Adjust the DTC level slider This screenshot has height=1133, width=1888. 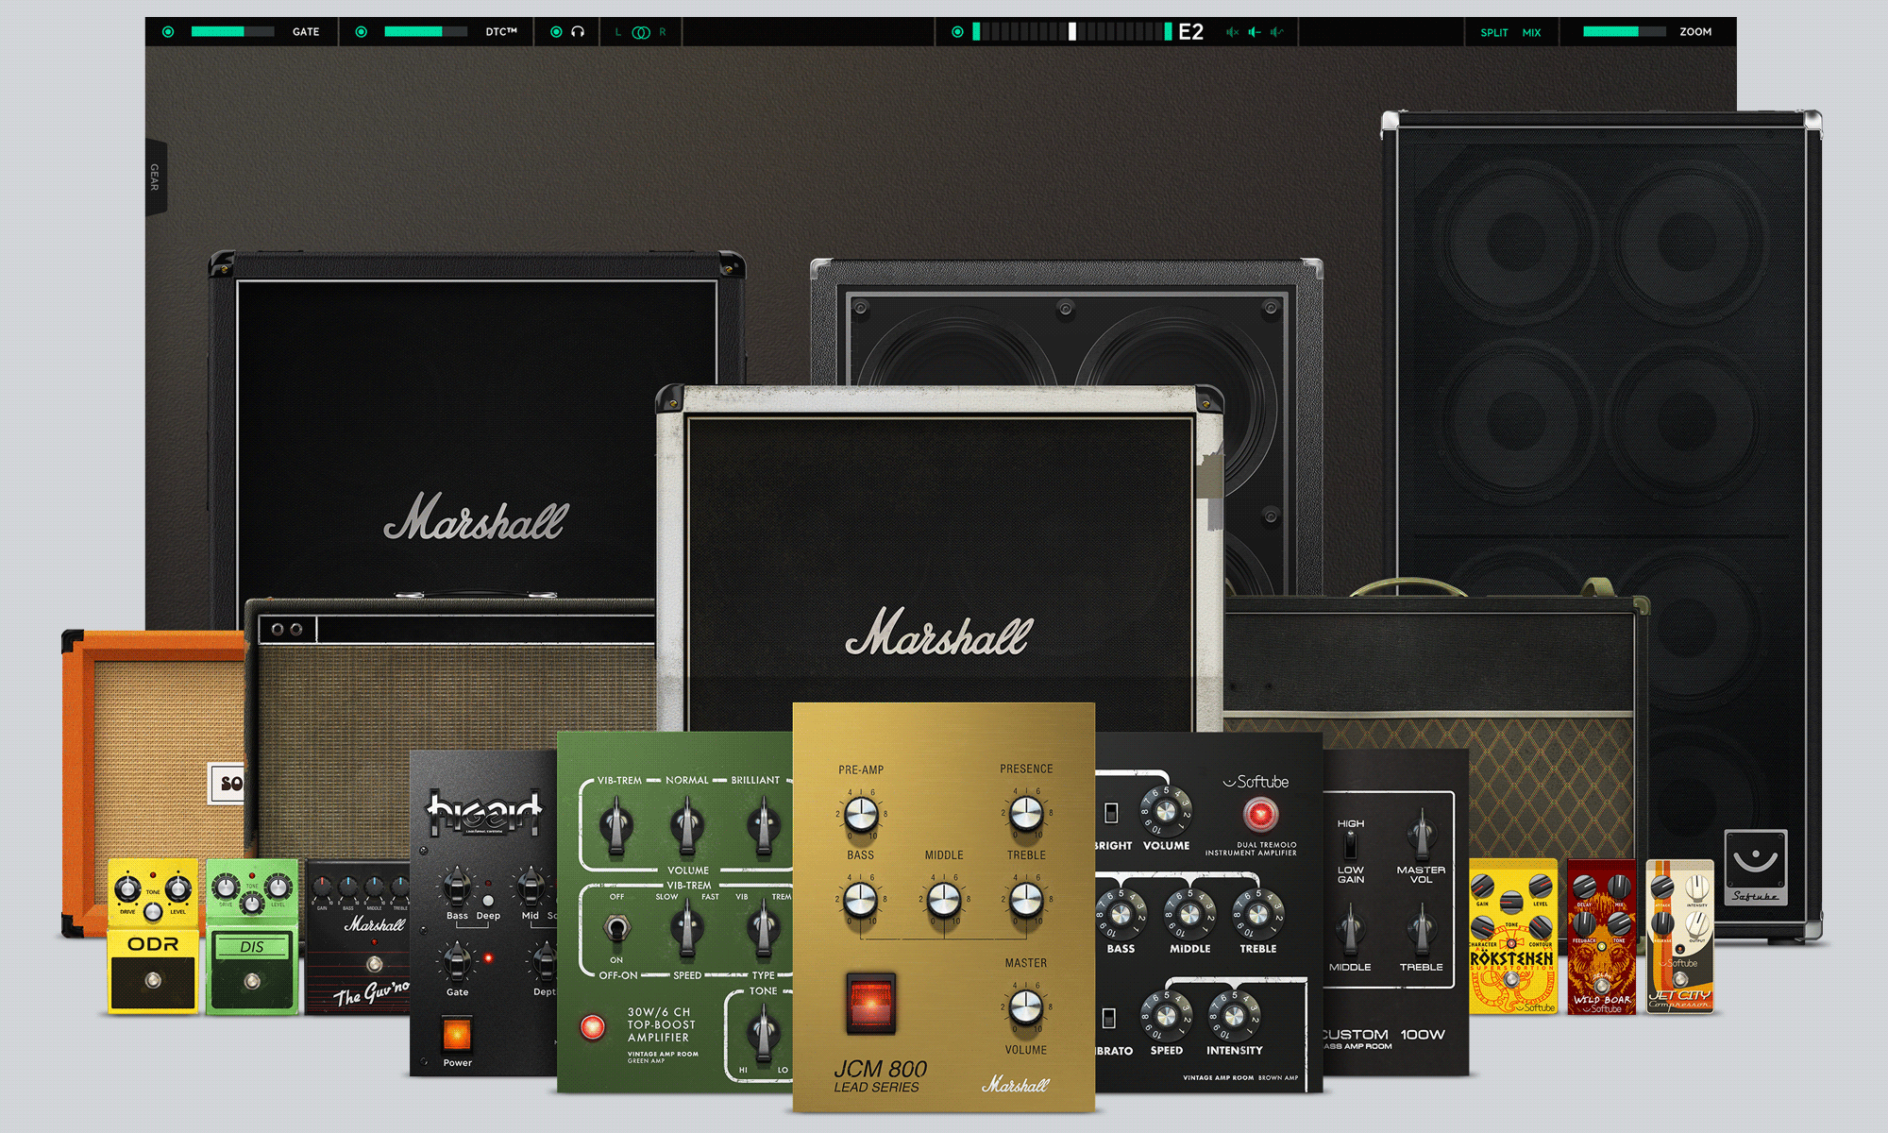click(x=426, y=32)
